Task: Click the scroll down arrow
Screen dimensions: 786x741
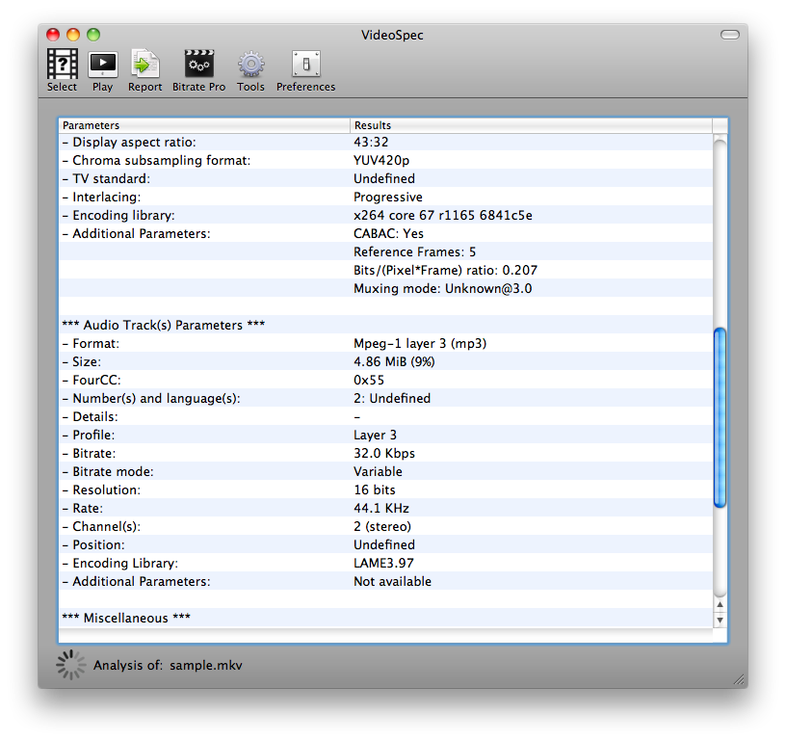Action: tap(720, 621)
